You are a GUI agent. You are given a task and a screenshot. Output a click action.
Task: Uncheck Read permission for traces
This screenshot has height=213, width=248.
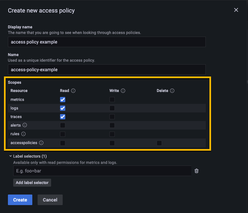(x=63, y=117)
